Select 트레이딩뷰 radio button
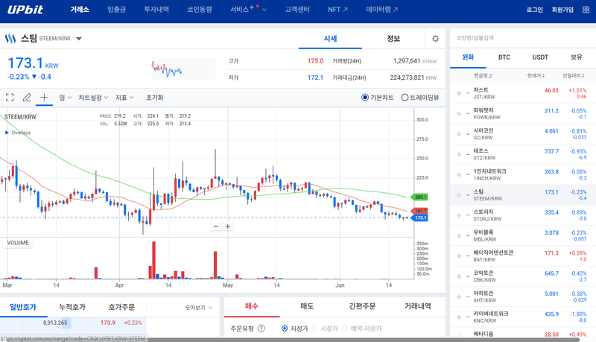 [405, 98]
